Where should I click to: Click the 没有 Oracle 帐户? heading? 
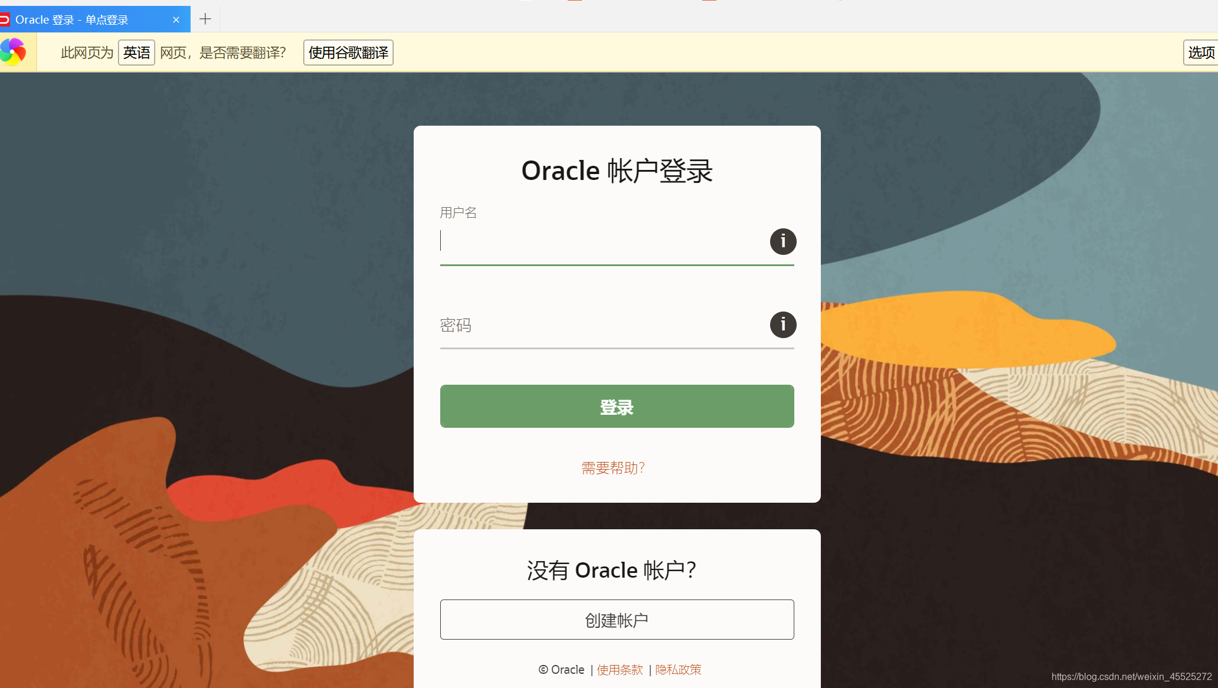612,571
